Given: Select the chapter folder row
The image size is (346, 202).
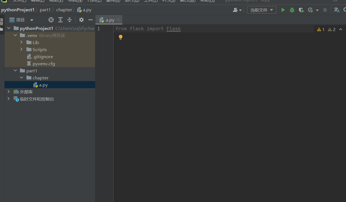Looking at the screenshot, I should [50, 78].
